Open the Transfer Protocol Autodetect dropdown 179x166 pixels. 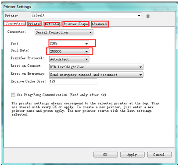point(69,59)
